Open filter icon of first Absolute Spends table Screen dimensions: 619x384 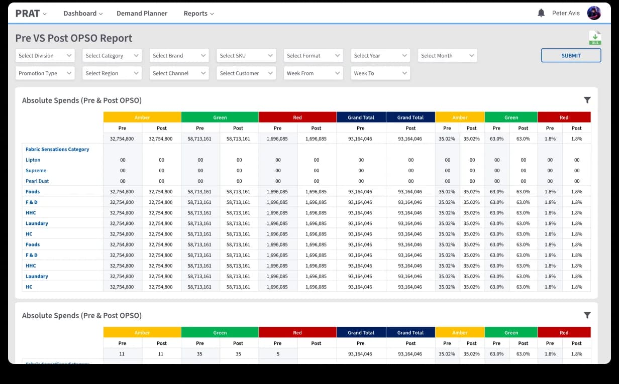click(x=587, y=100)
